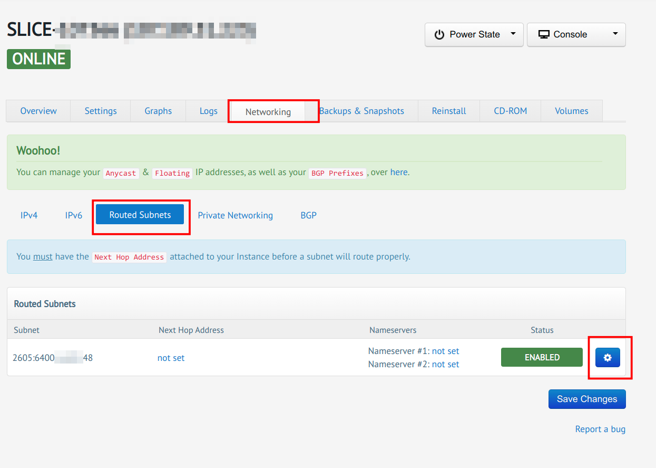Select the Logs tab
Screen dimensions: 656x468
[x=209, y=111]
